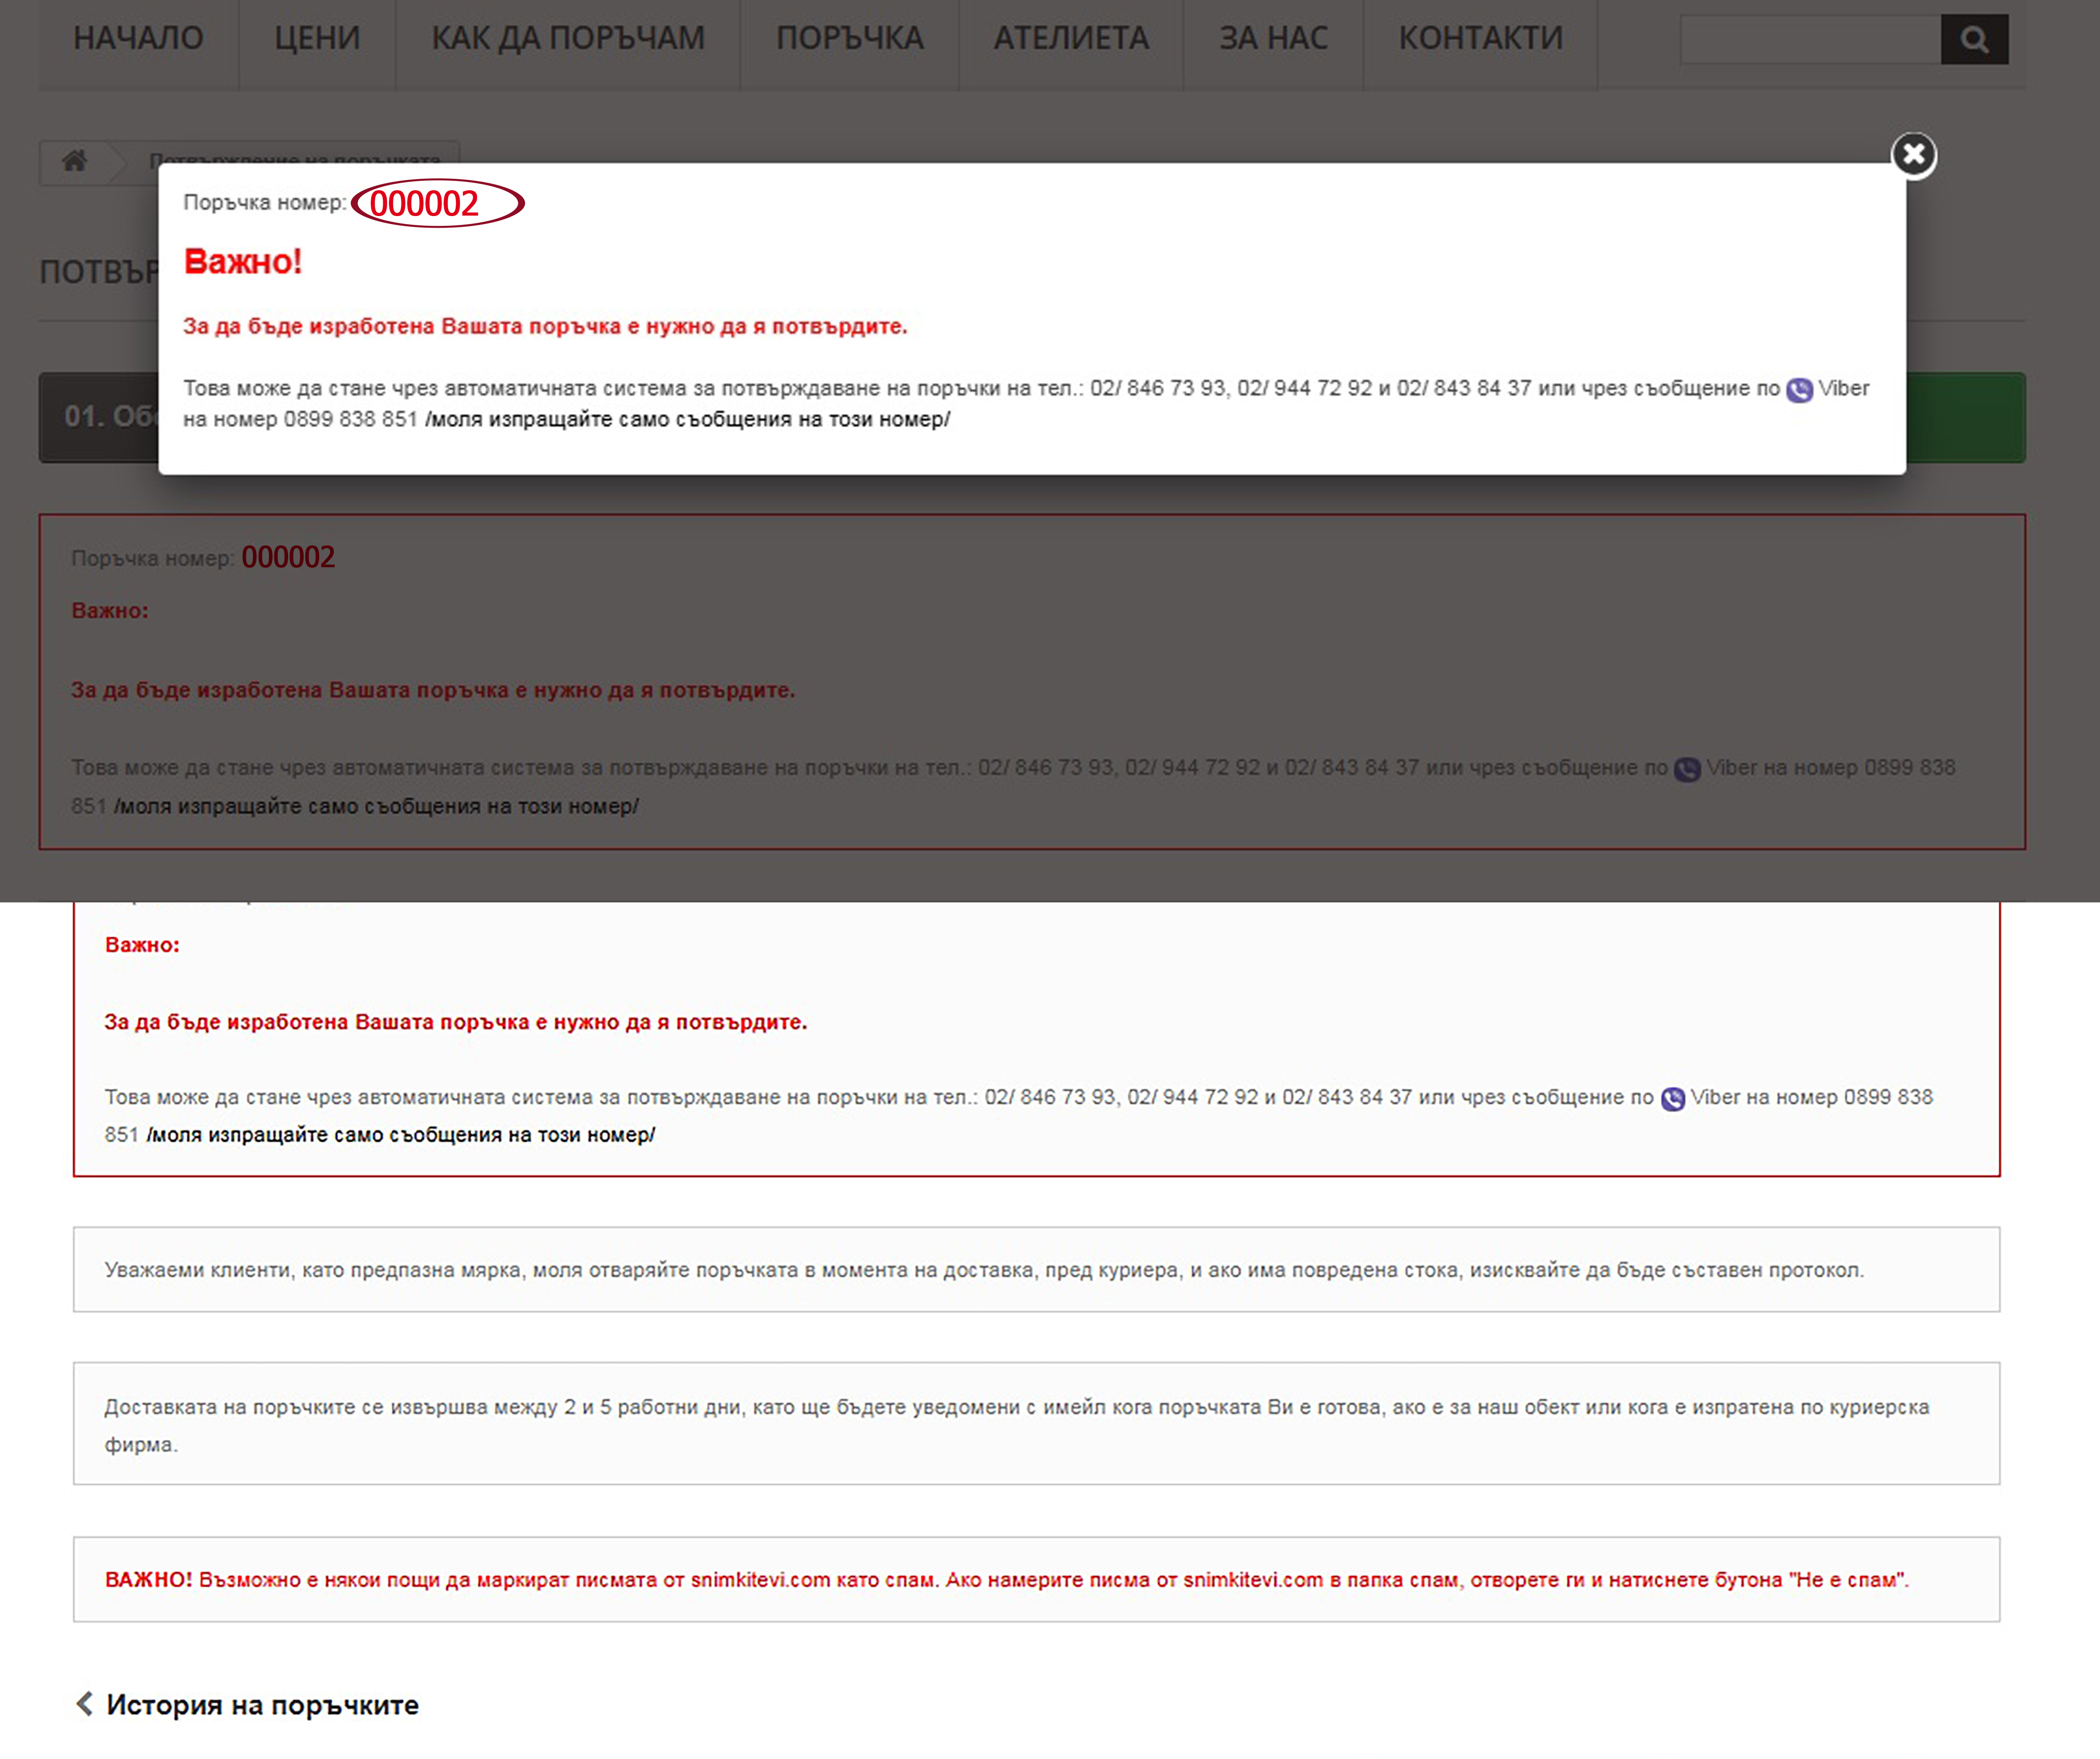Screen dimensions: 2100x1759
Task: Focus the search input field
Action: (1810, 39)
